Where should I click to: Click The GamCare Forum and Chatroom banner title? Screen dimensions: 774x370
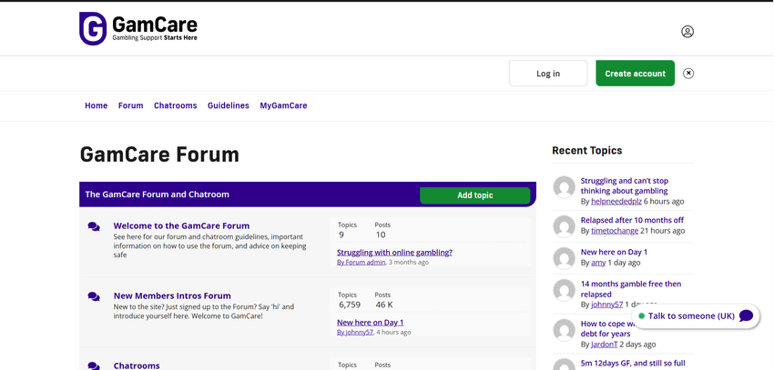click(157, 195)
